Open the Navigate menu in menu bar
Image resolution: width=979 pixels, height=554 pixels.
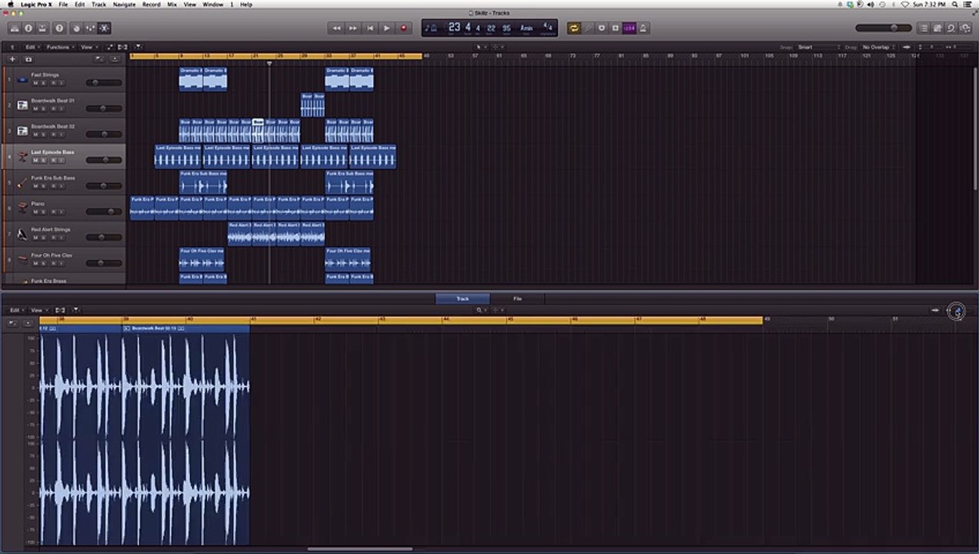click(x=124, y=5)
